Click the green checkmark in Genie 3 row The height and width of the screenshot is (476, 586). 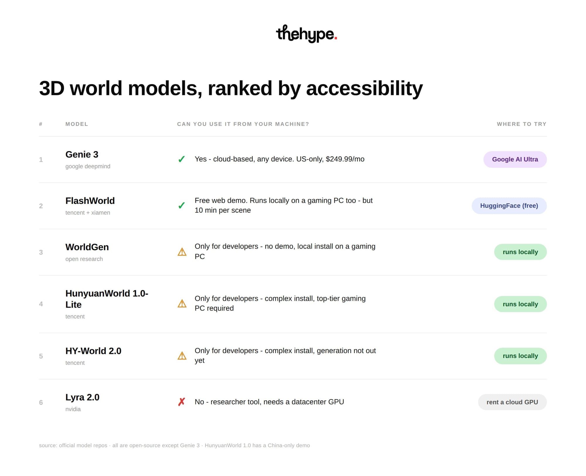(x=181, y=159)
